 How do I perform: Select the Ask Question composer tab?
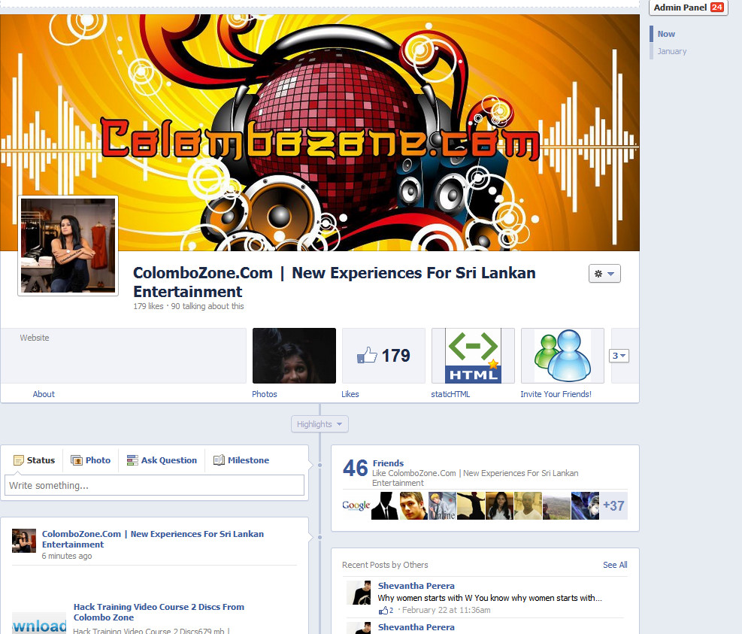pos(162,460)
